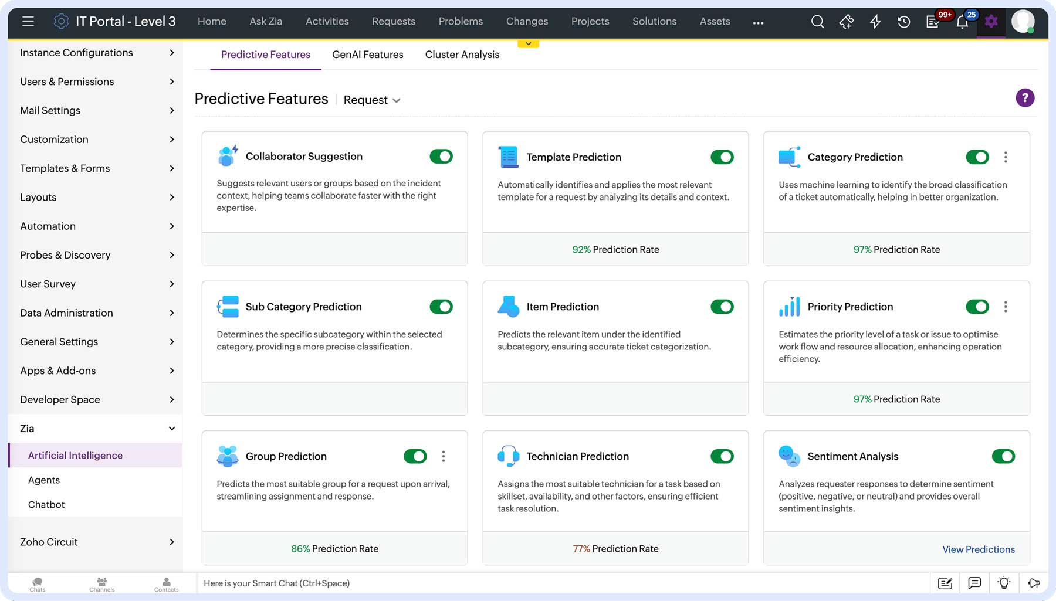The width and height of the screenshot is (1056, 601).
Task: Click 92% Prediction Rate on Template Prediction
Action: click(615, 250)
